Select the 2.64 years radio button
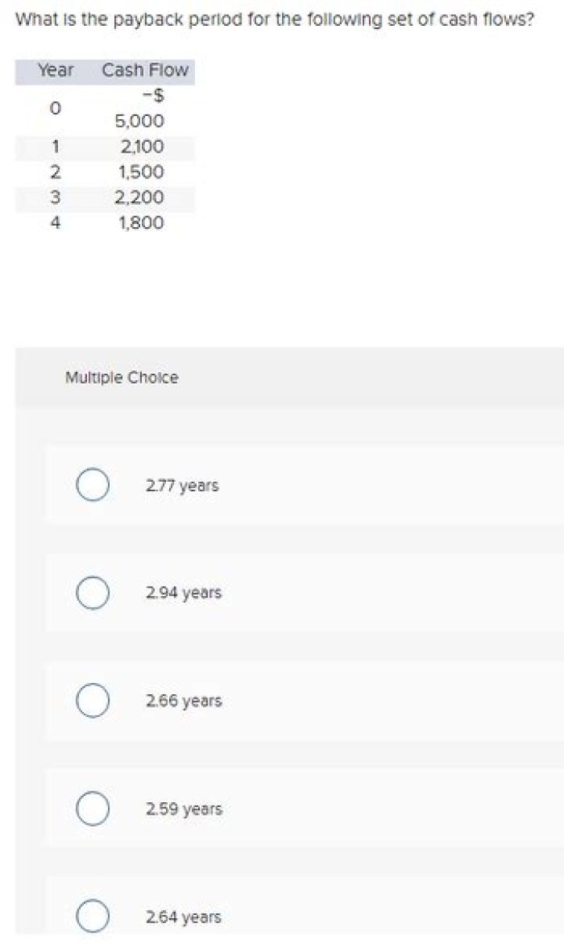Viewport: 564px width, 944px height. [92, 917]
